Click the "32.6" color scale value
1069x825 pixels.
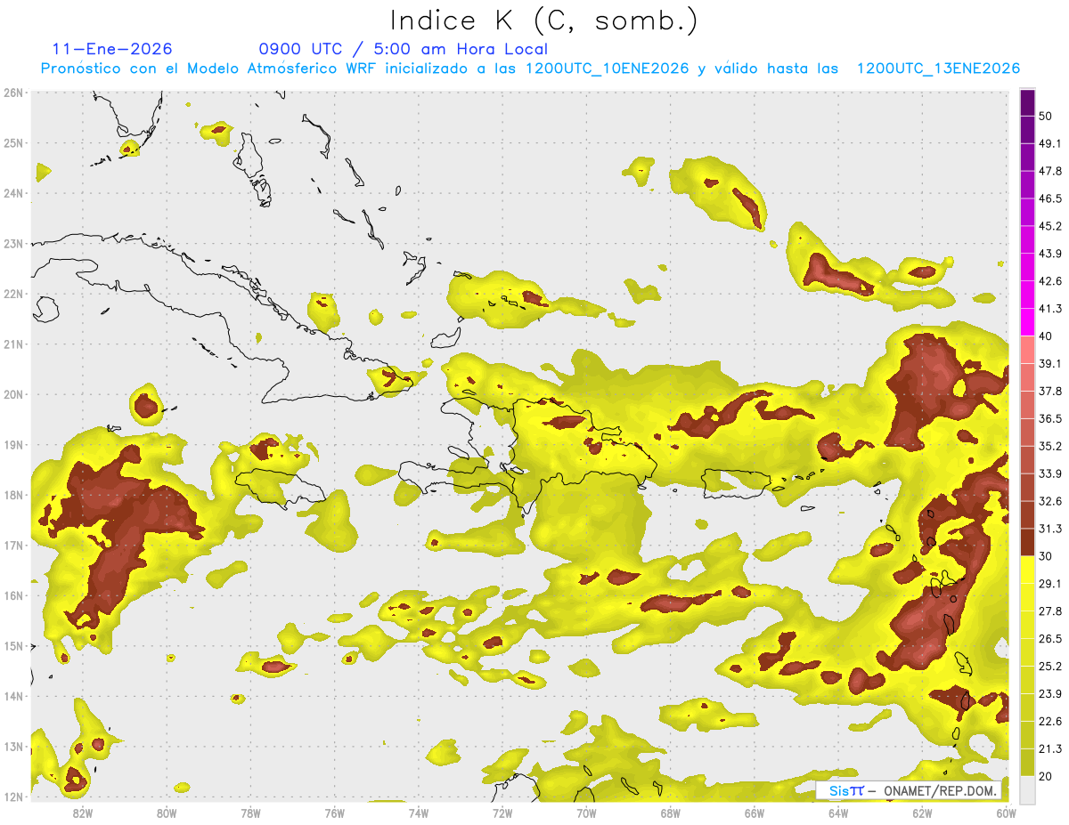[x=1050, y=501]
